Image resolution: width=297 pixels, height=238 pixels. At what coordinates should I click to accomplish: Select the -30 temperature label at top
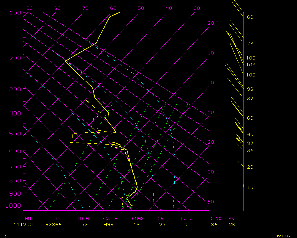point(195,8)
